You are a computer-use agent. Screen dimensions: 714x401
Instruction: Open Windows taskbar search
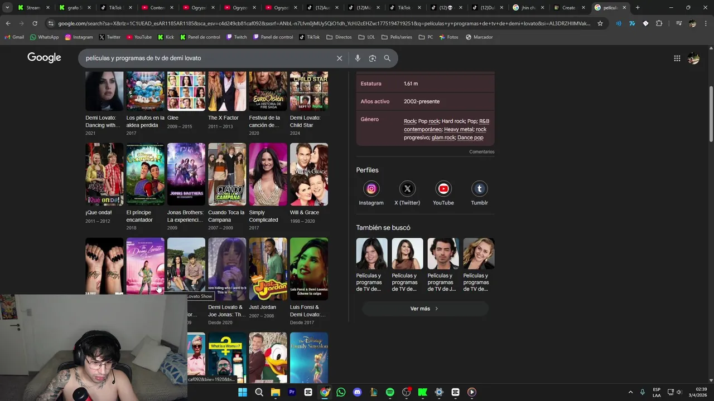click(259, 392)
